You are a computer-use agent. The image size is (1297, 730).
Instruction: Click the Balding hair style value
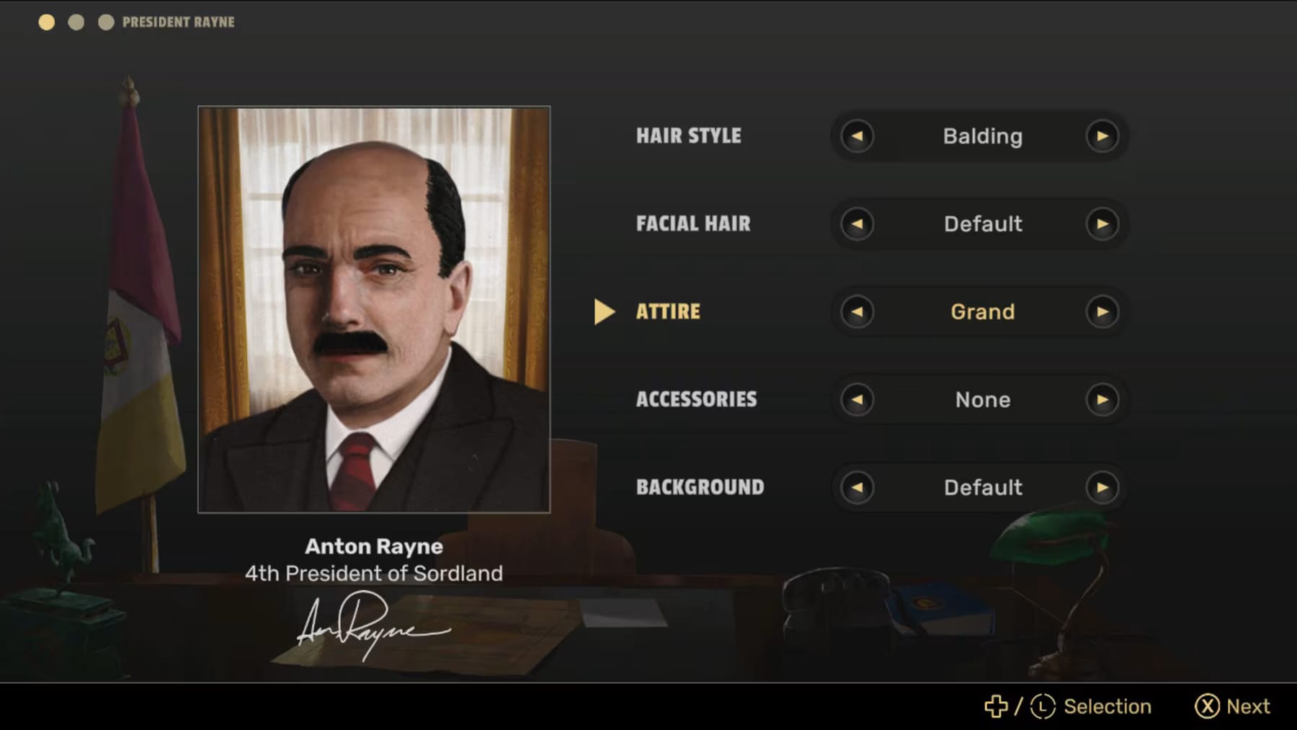(981, 136)
